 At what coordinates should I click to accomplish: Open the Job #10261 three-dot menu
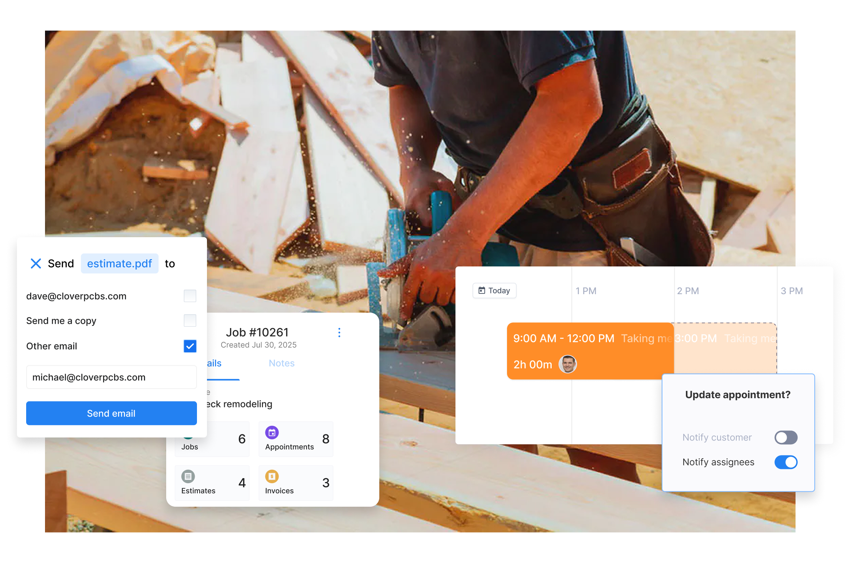pyautogui.click(x=339, y=332)
